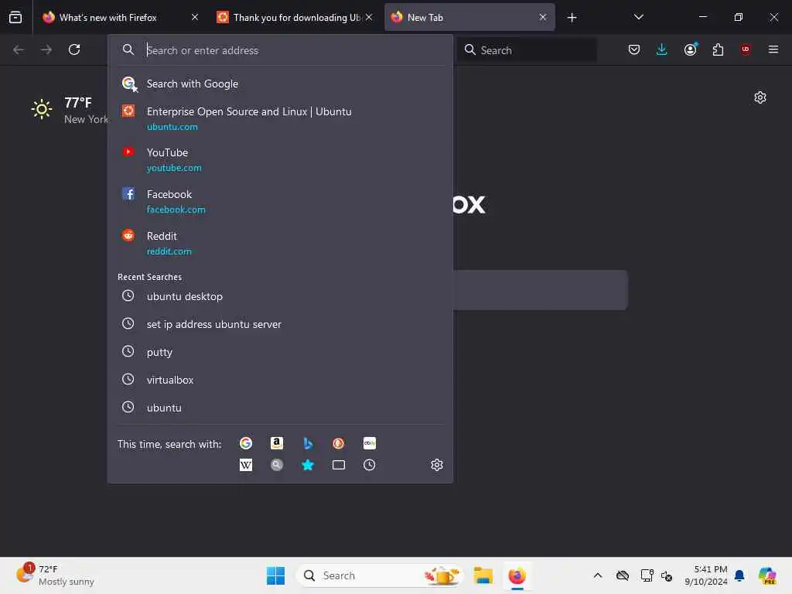Go forward to next page

[46, 49]
